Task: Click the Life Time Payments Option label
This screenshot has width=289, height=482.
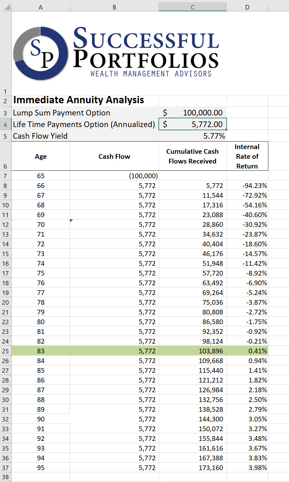Action: 84,124
